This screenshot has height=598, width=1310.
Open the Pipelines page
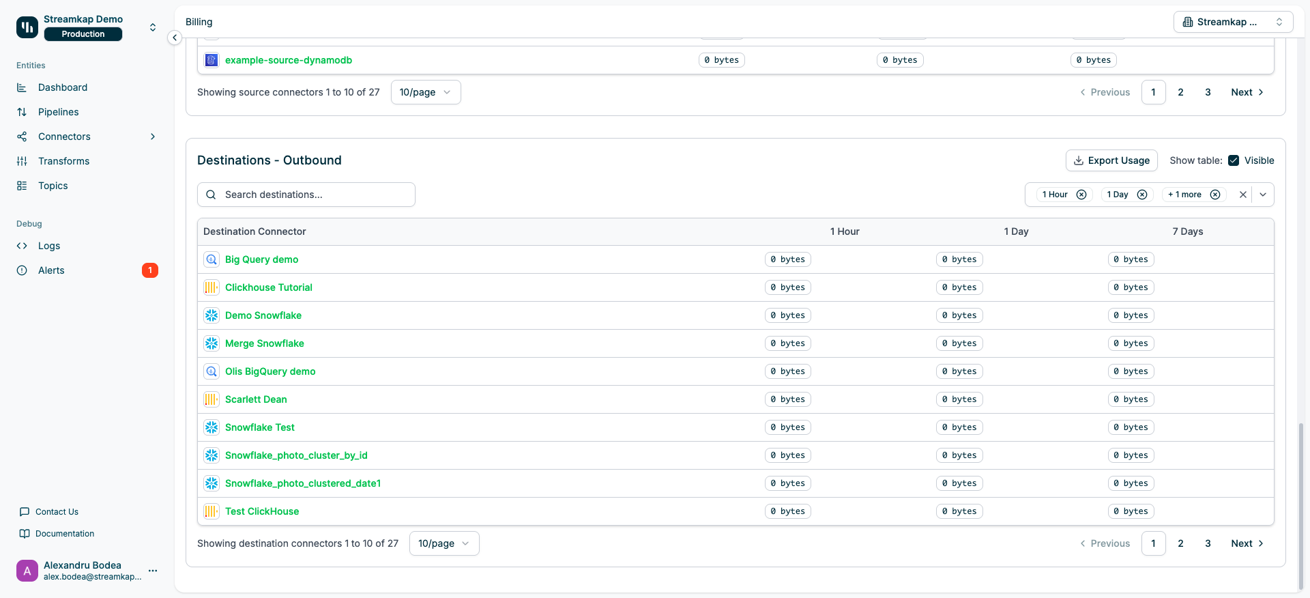tap(59, 112)
